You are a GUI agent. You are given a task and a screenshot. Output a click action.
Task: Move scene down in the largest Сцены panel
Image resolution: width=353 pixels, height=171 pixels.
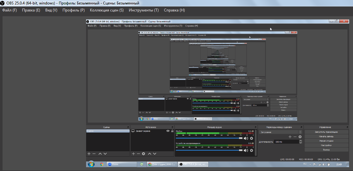point(105,154)
